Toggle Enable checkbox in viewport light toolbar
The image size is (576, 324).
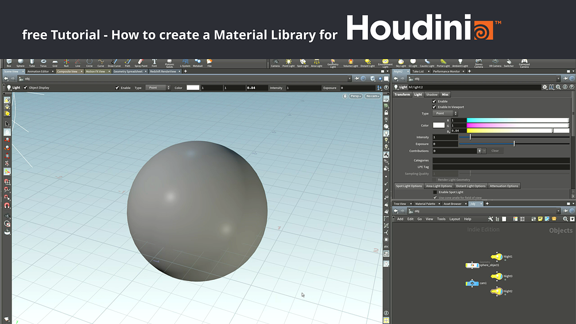[x=117, y=88]
